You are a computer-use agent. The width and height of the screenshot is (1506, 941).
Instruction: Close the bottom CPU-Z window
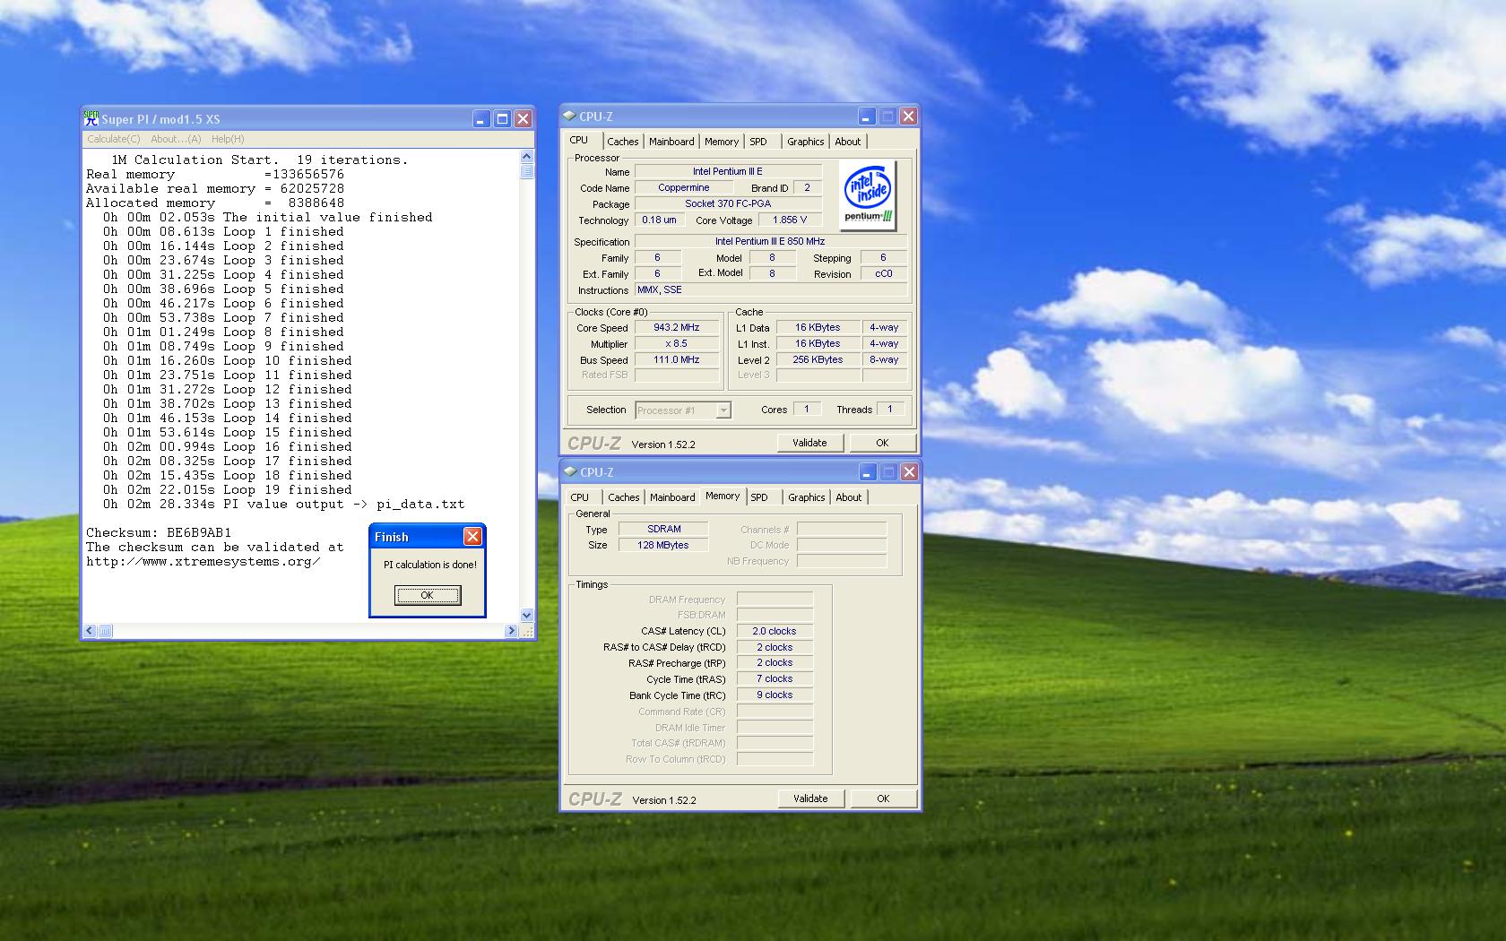(x=909, y=472)
